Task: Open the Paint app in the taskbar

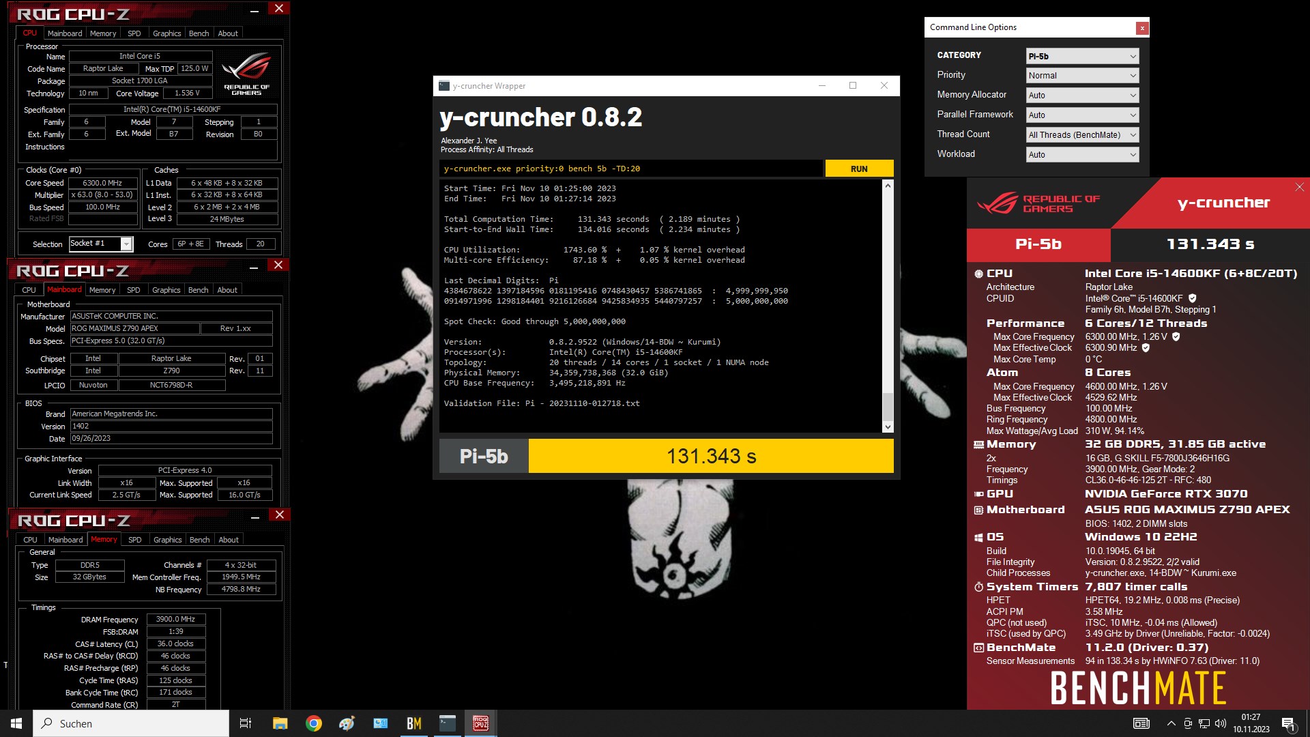Action: [347, 723]
